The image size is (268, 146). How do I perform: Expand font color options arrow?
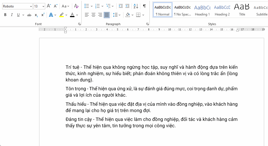(77, 15)
